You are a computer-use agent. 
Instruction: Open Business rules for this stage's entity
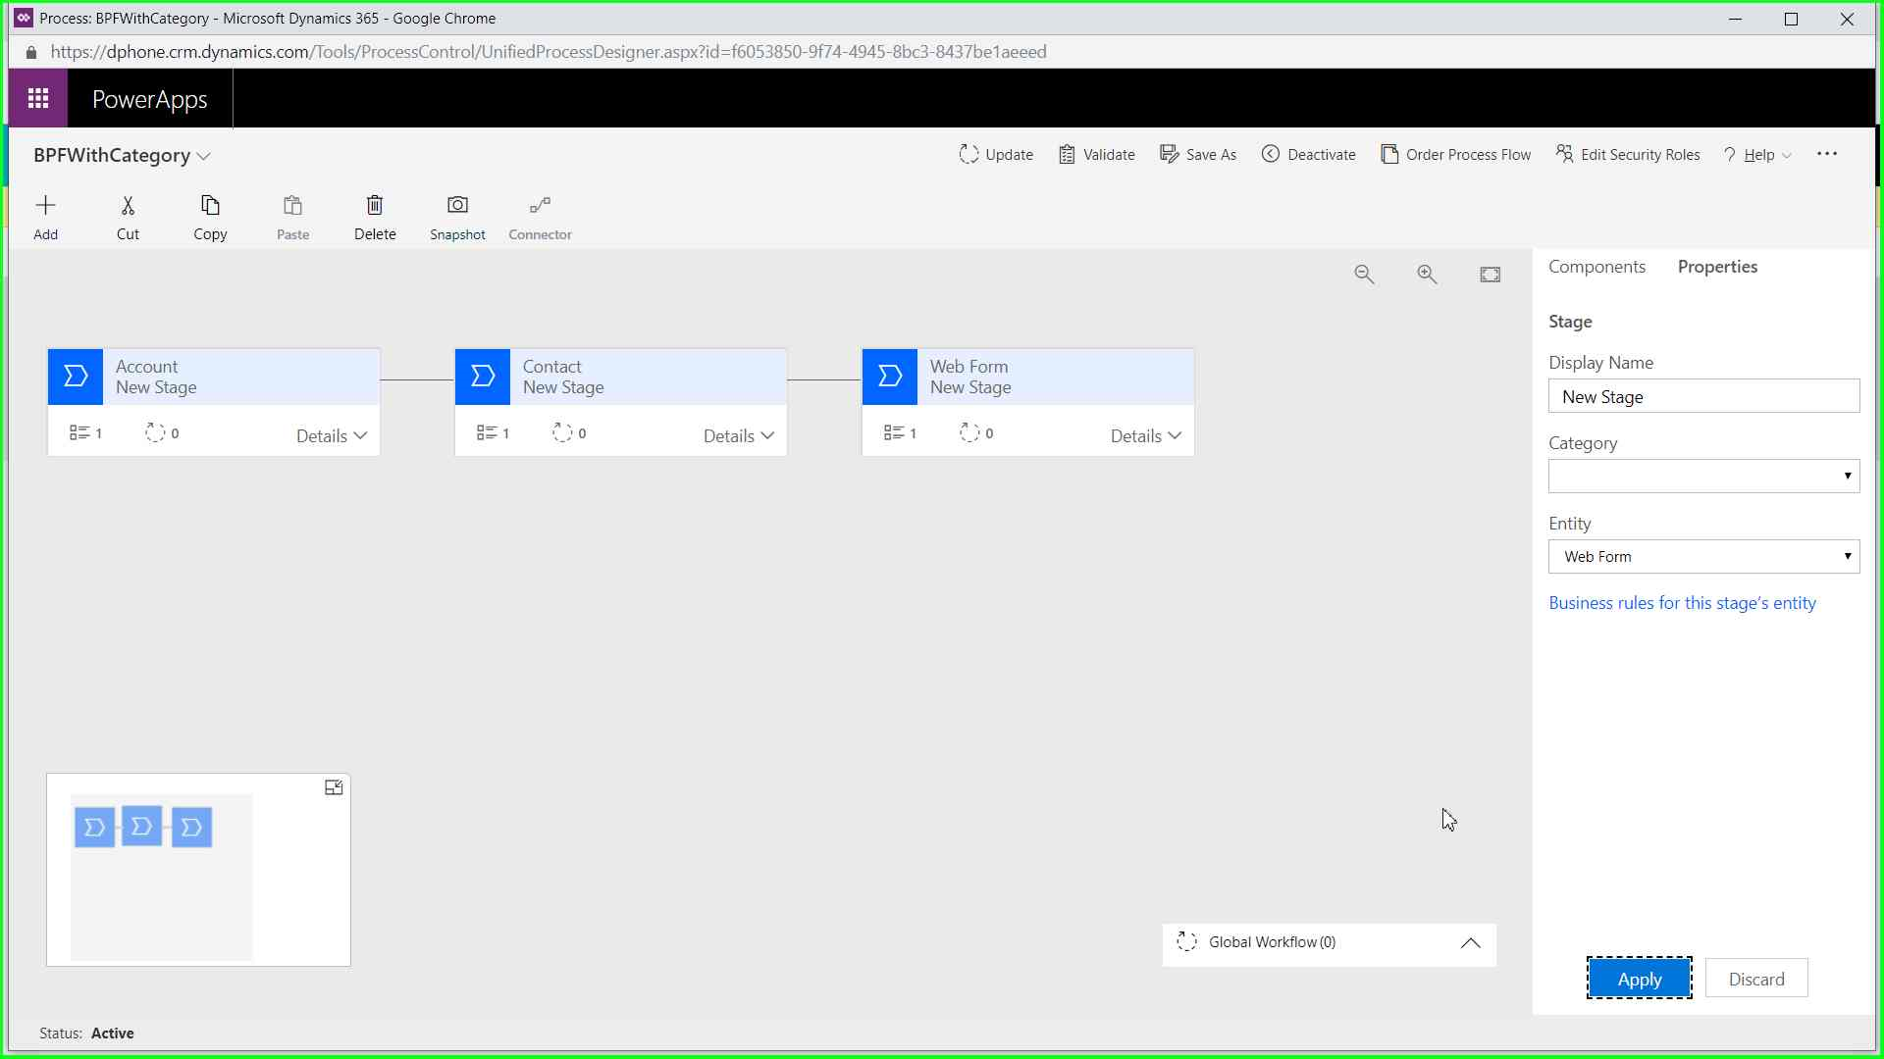(x=1682, y=603)
